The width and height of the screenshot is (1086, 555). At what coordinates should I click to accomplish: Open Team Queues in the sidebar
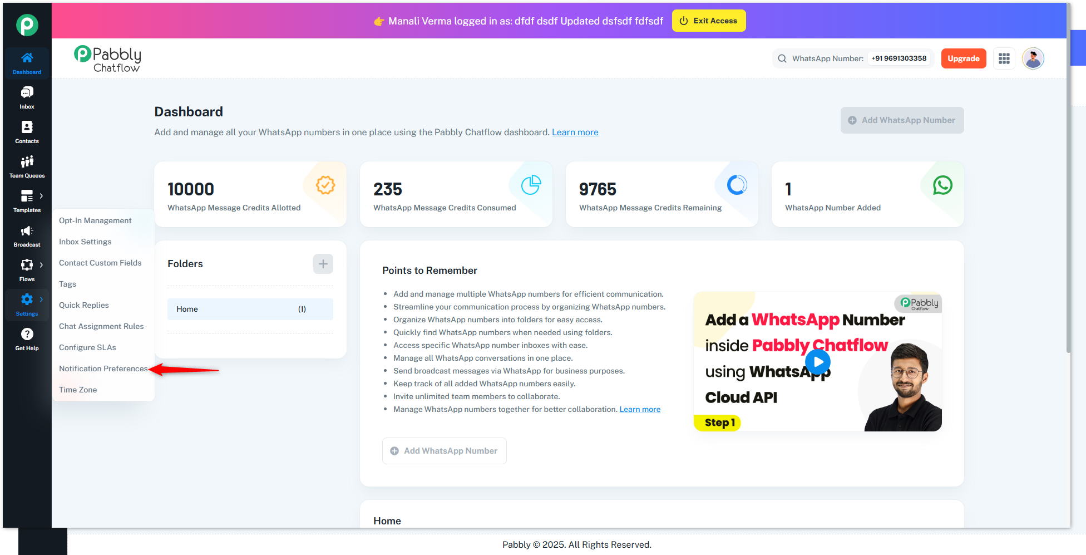click(x=27, y=166)
